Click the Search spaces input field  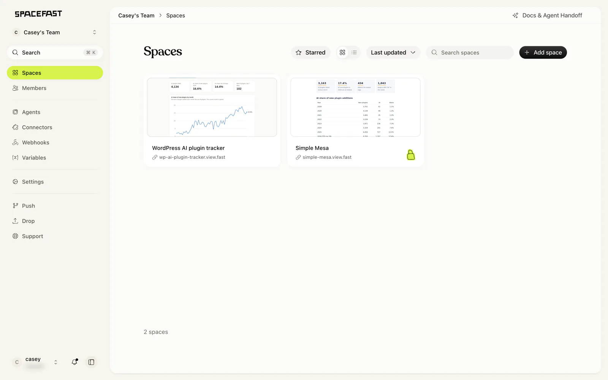[470, 52]
